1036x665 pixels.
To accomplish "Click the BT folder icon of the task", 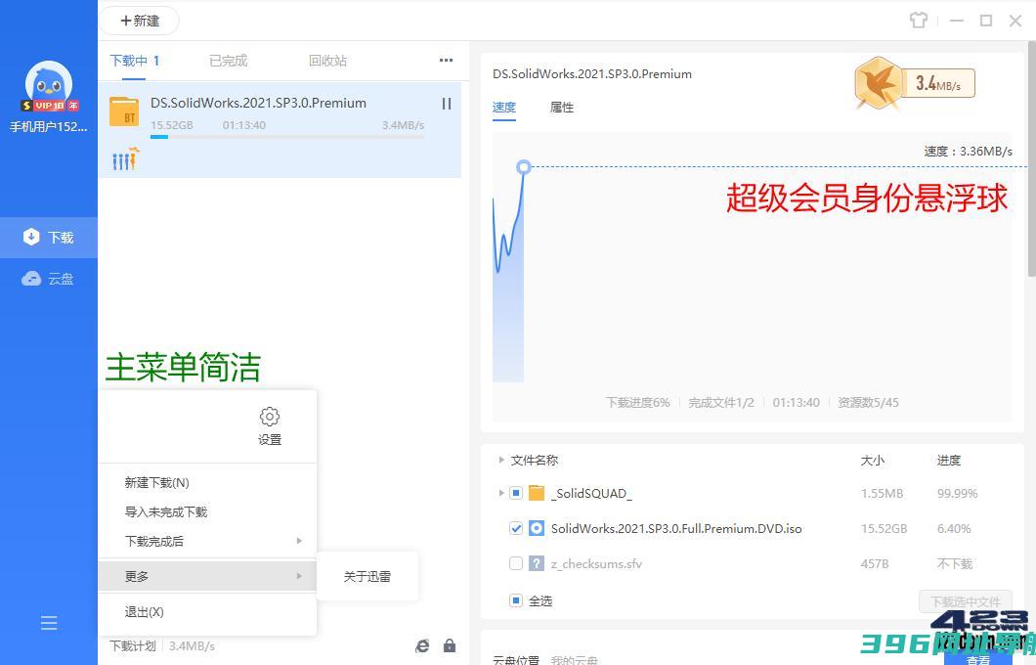I will [x=124, y=111].
